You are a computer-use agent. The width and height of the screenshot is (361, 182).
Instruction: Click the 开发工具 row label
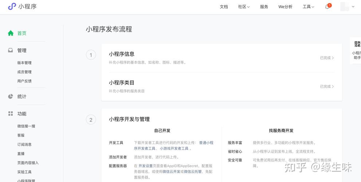click(x=116, y=143)
